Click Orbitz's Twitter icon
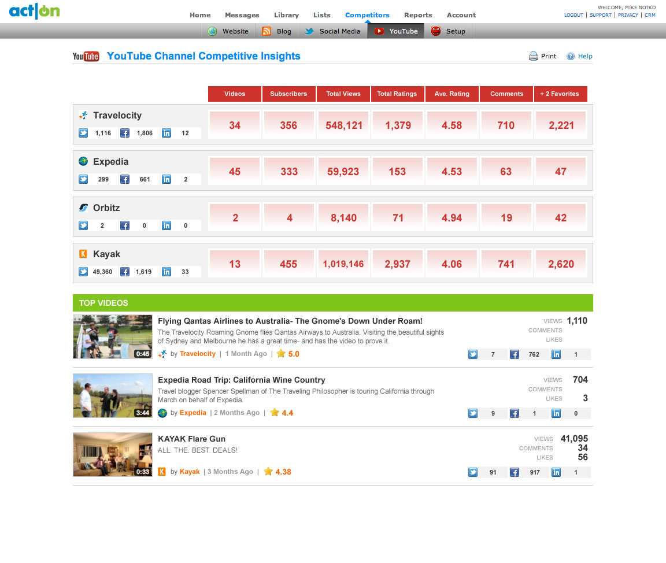Image resolution: width=666 pixels, height=563 pixels. click(x=83, y=226)
